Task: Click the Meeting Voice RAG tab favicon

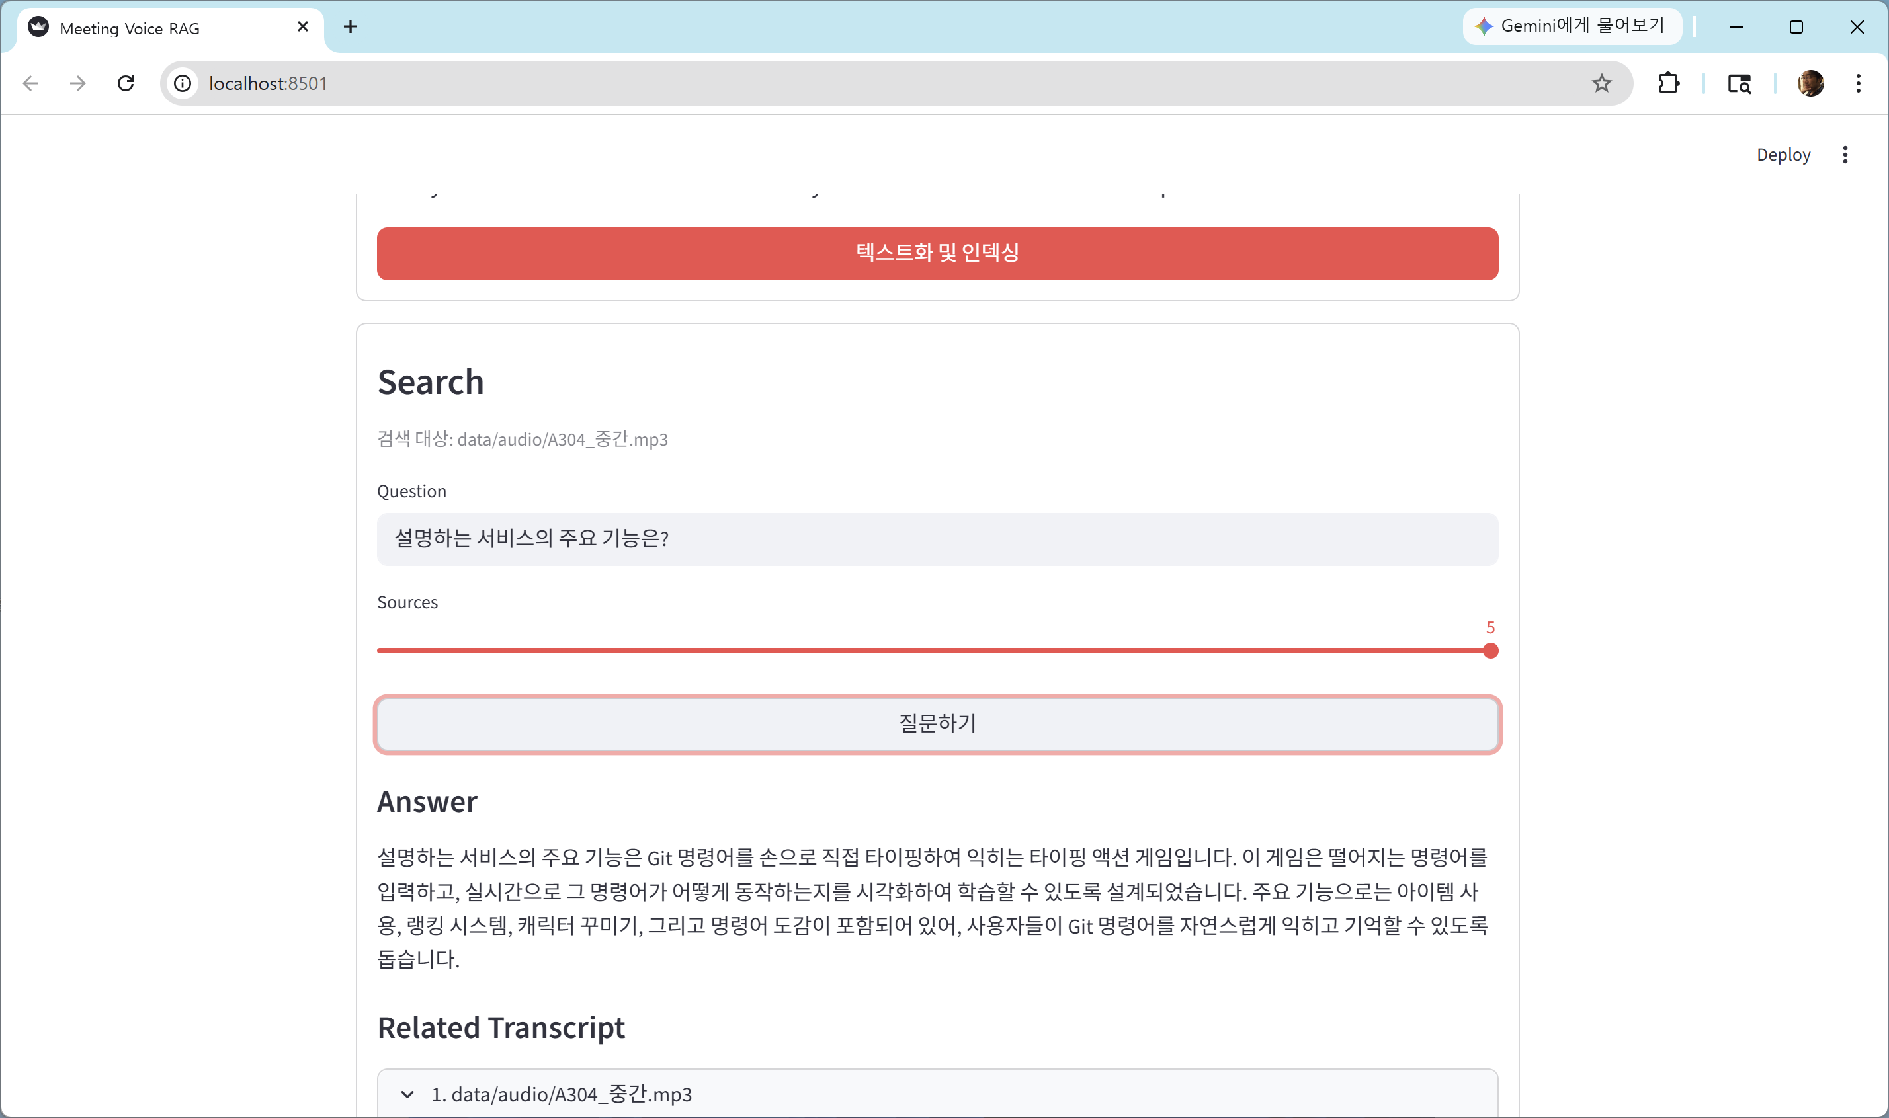Action: (x=38, y=27)
